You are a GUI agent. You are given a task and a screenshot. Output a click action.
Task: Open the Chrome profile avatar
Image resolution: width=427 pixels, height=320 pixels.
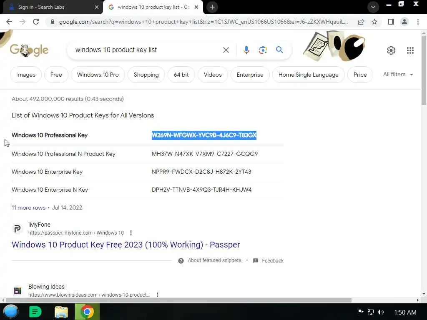404,22
